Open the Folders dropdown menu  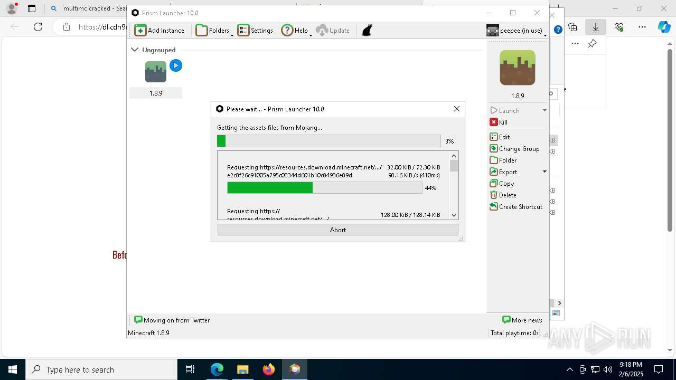[x=214, y=31]
